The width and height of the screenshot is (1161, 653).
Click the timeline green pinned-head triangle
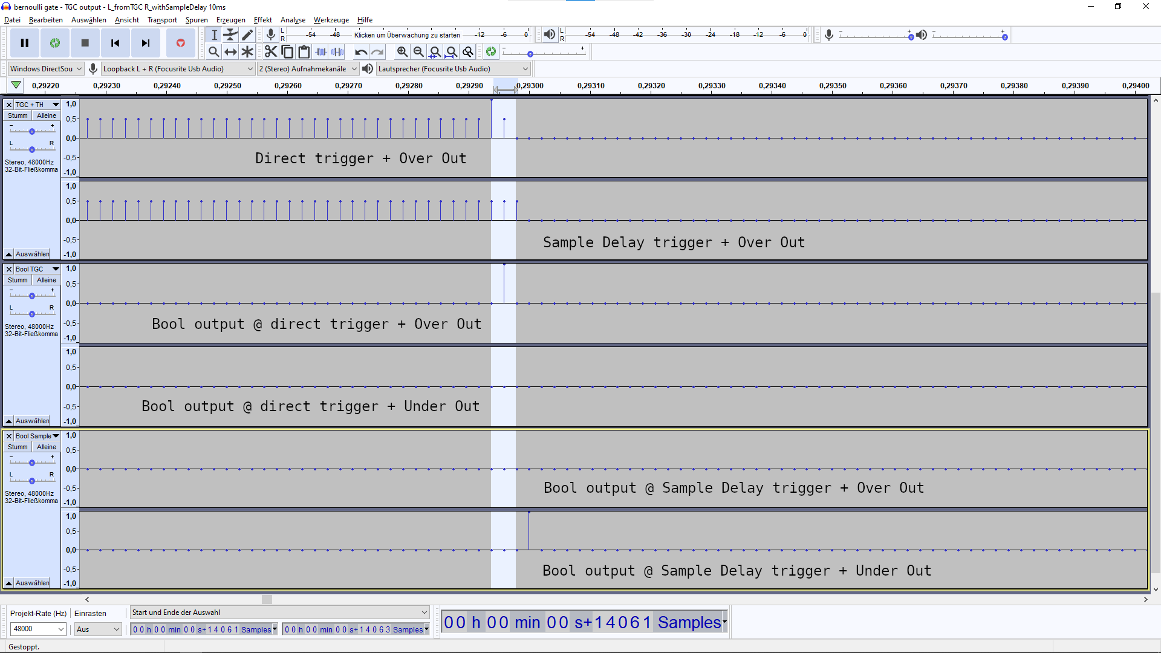tap(16, 85)
